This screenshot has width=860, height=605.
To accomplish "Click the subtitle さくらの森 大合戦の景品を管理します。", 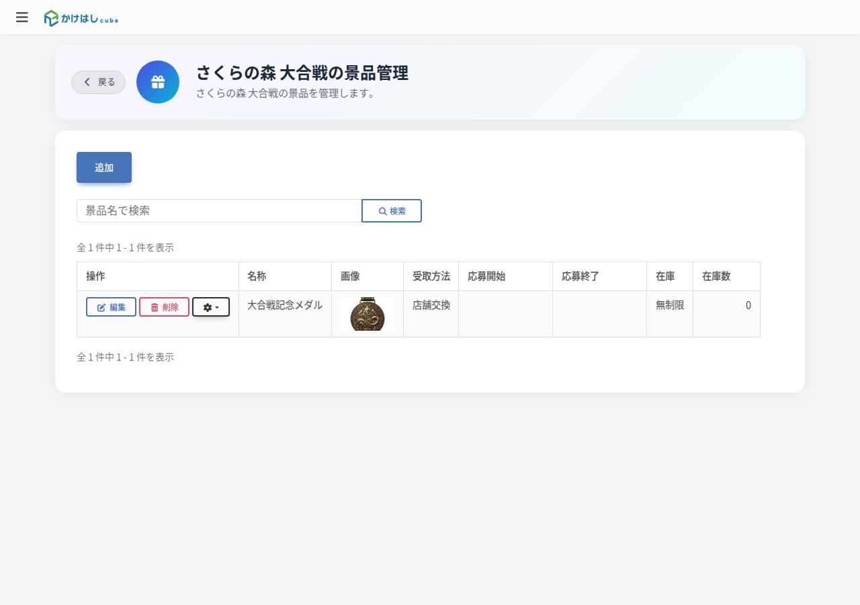I will coord(287,93).
